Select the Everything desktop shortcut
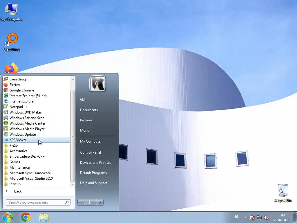The height and width of the screenshot is (223, 297). [11, 42]
